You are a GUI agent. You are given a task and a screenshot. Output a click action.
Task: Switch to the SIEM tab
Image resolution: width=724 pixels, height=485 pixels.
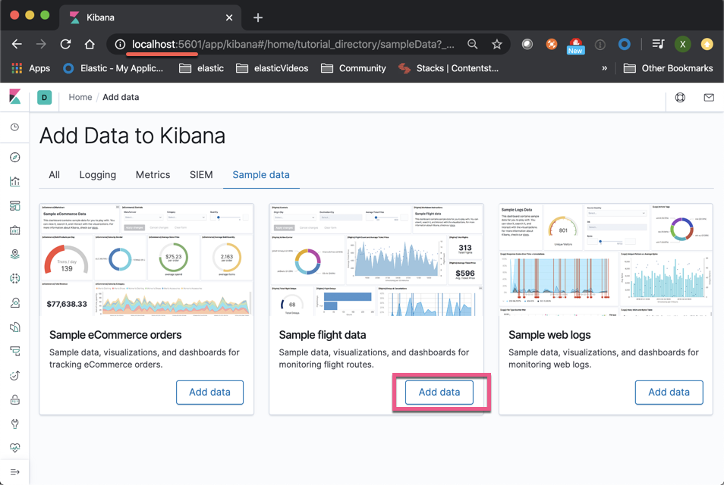(200, 174)
